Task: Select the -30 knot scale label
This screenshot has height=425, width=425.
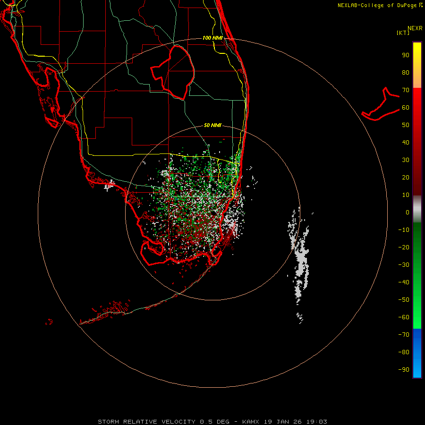Action: point(404,265)
